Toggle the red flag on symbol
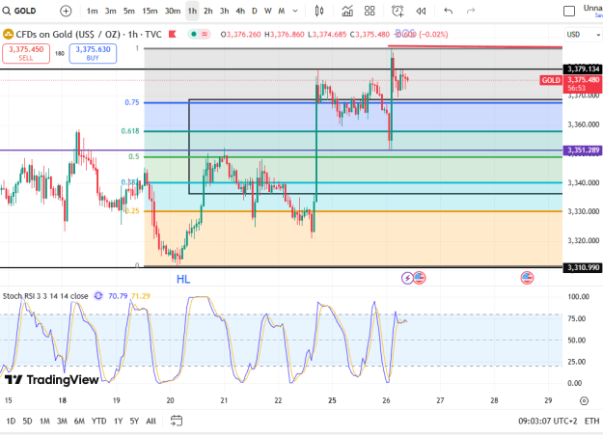Viewport: 603px width, 437px height. pos(173,34)
